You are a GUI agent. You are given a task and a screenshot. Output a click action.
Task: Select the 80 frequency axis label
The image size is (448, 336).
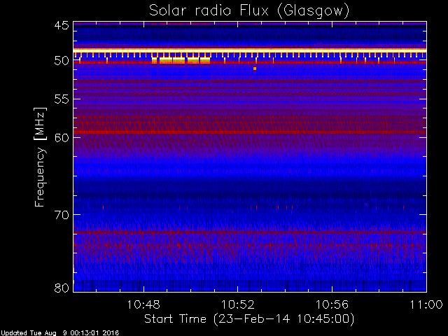click(62, 288)
